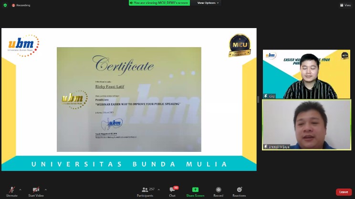Image resolution: width=355 pixels, height=199 pixels.
Task: Click the divider handle beside shared screen
Action: point(258,99)
